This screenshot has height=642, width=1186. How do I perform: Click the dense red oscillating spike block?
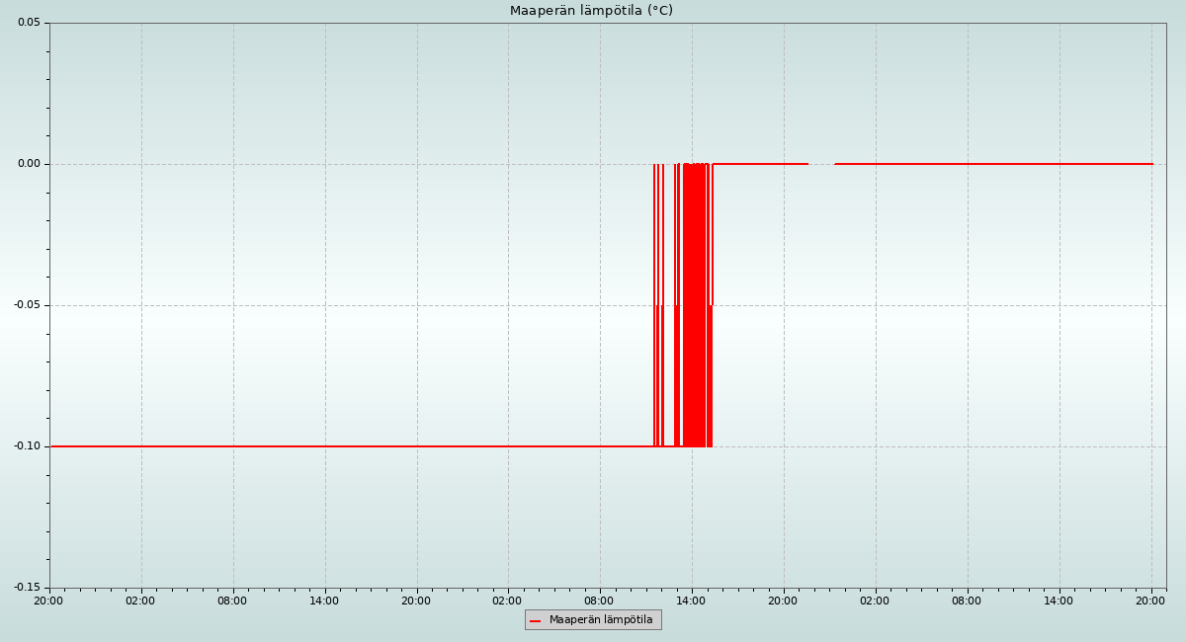[x=695, y=306]
